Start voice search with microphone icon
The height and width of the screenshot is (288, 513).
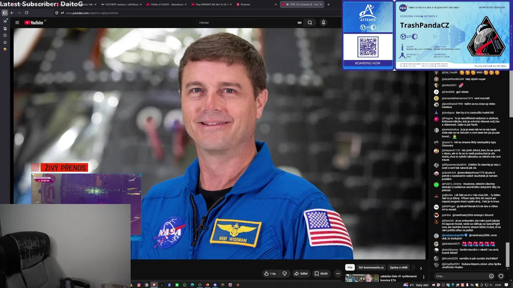coord(323,22)
